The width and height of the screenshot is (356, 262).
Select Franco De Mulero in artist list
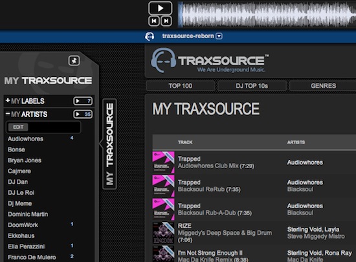coord(32,257)
